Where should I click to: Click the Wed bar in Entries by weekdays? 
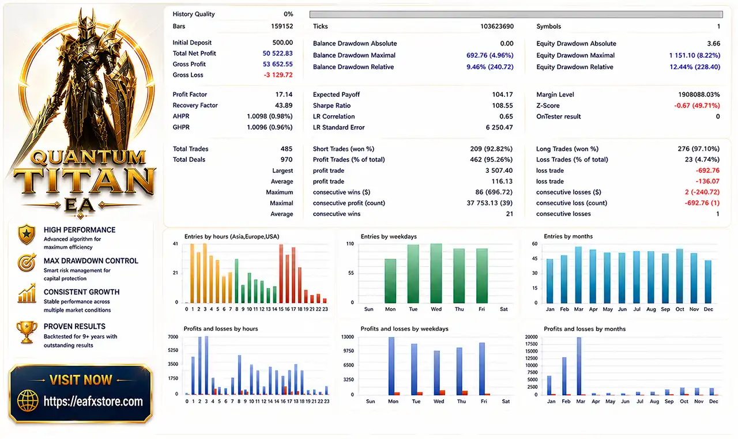(436, 274)
